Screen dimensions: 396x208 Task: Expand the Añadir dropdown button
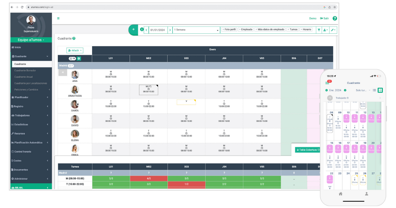pos(75,51)
